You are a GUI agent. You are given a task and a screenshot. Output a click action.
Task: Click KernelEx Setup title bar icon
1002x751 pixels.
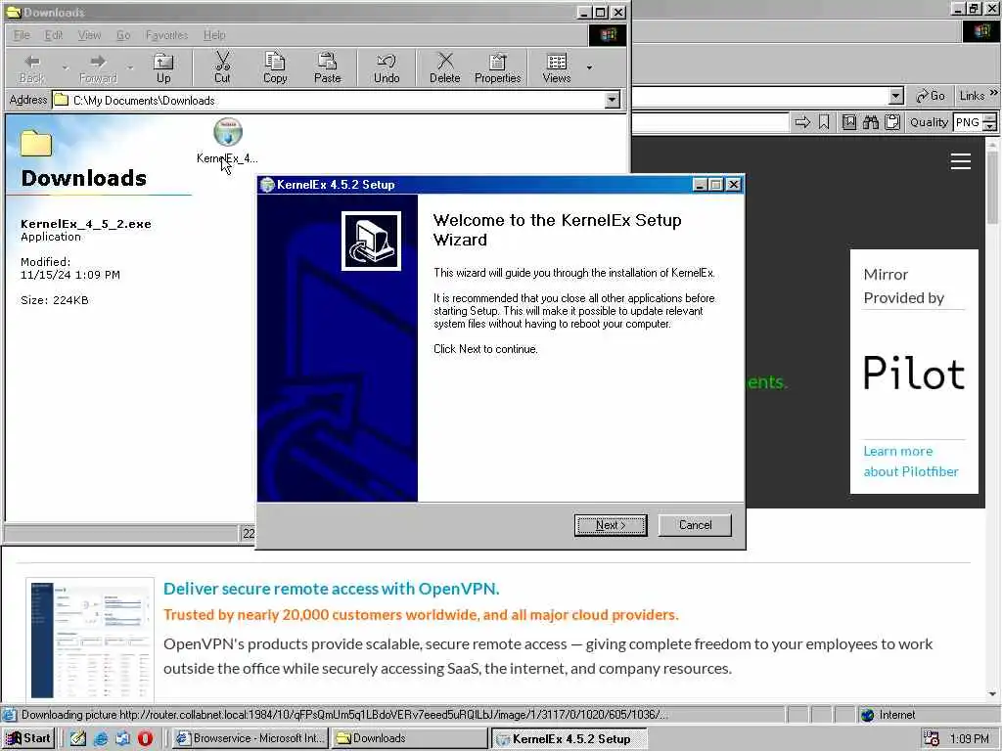(267, 185)
